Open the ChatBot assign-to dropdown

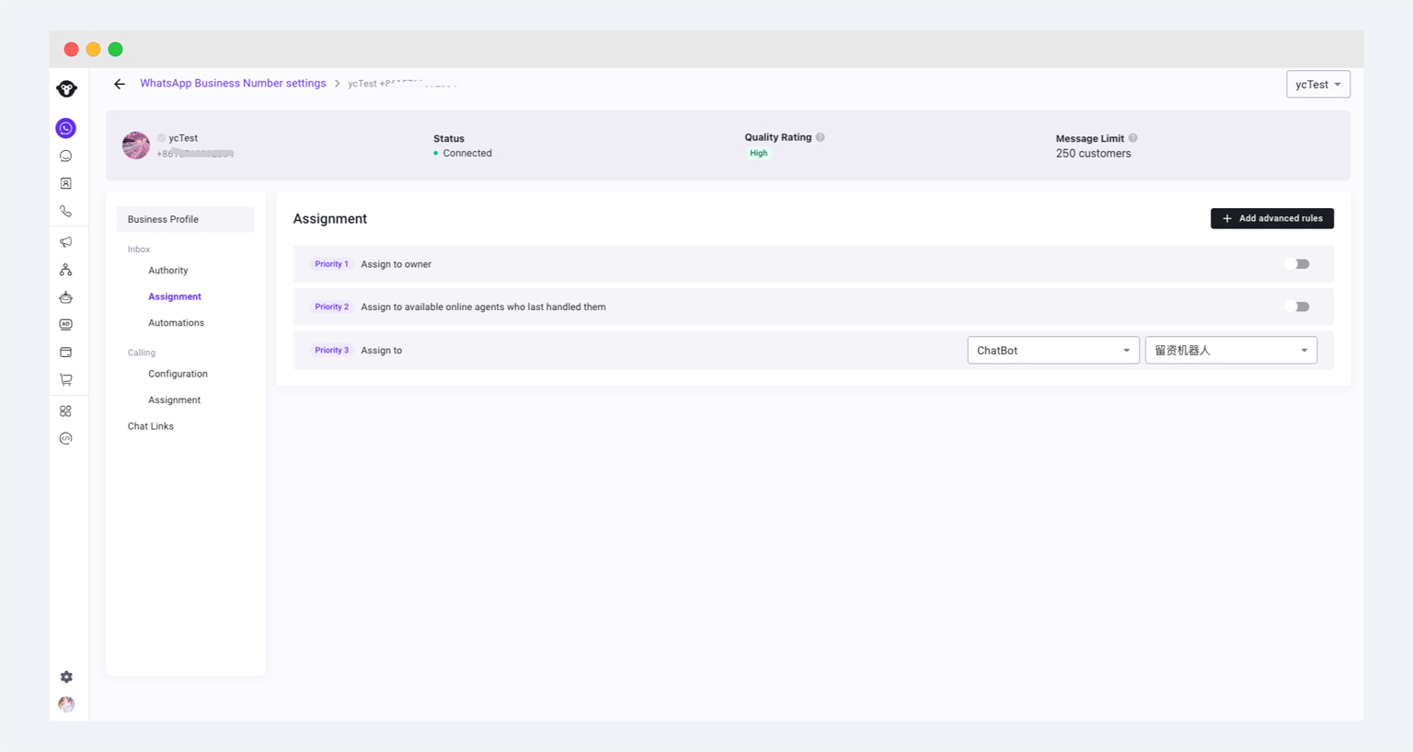point(1053,351)
